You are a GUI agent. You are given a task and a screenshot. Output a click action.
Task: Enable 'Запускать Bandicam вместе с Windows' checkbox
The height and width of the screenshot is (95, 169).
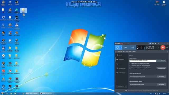click(130, 68)
